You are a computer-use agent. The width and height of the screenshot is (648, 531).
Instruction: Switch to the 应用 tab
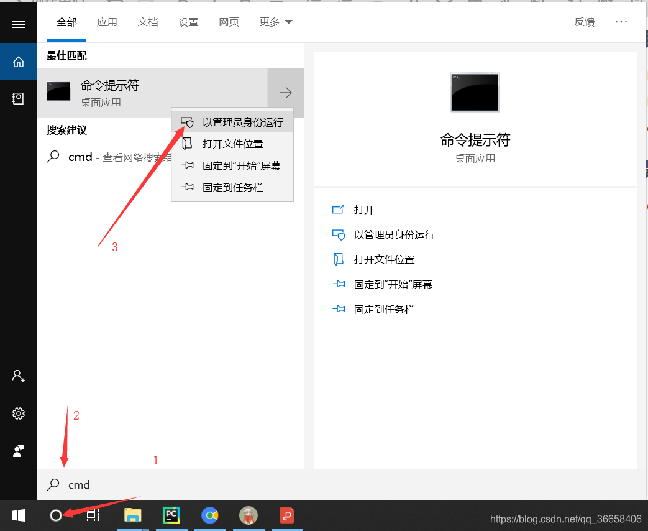(107, 22)
